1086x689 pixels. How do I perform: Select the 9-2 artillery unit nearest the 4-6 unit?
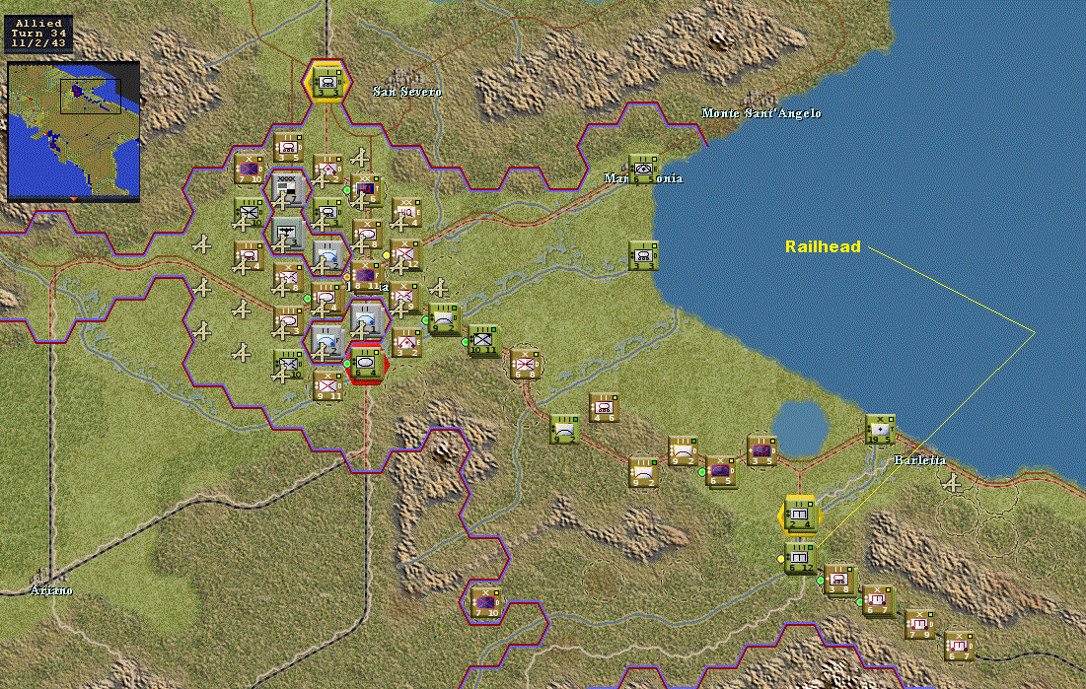[x=564, y=430]
